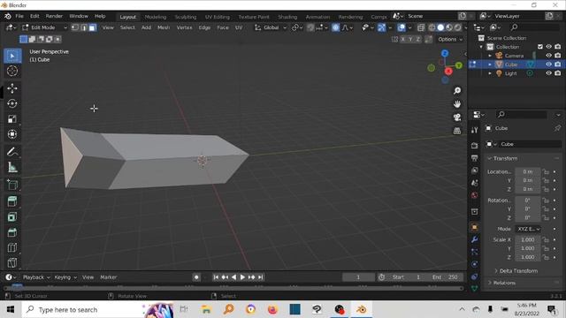566x318 pixels.
Task: Jump to the start frame
Action: [x=216, y=277]
